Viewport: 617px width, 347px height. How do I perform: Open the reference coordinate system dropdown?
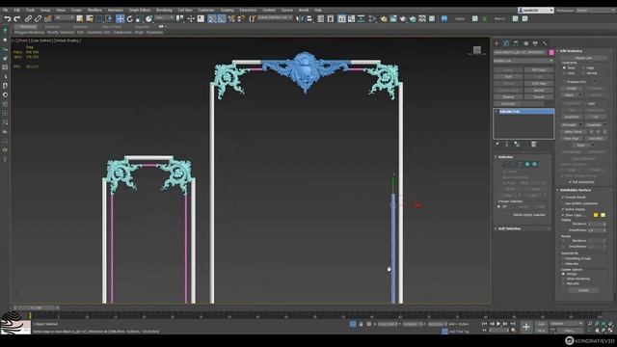[164, 18]
